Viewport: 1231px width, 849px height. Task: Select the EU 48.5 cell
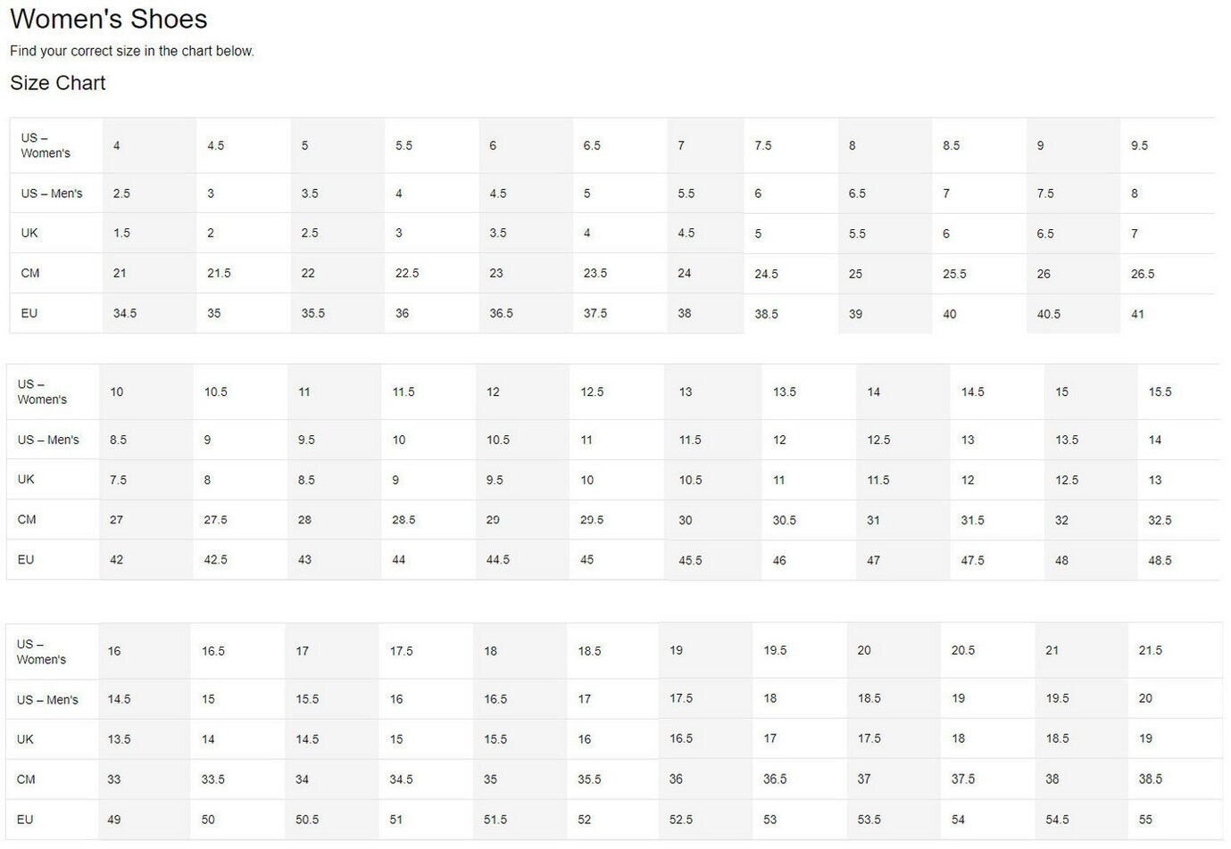click(x=1160, y=560)
